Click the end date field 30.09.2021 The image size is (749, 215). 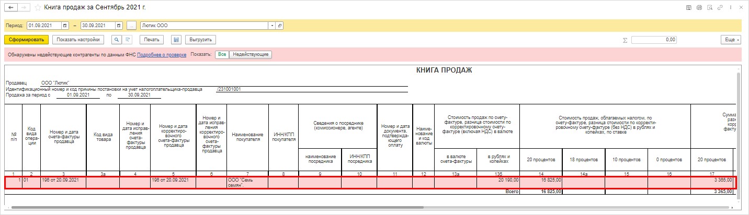(98, 26)
